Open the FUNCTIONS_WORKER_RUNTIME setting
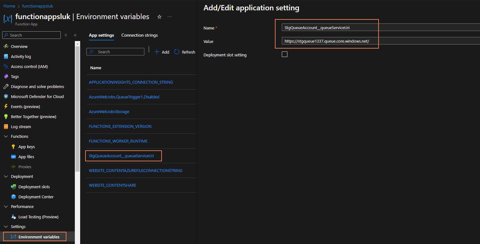This screenshot has height=244, width=480. tap(118, 141)
